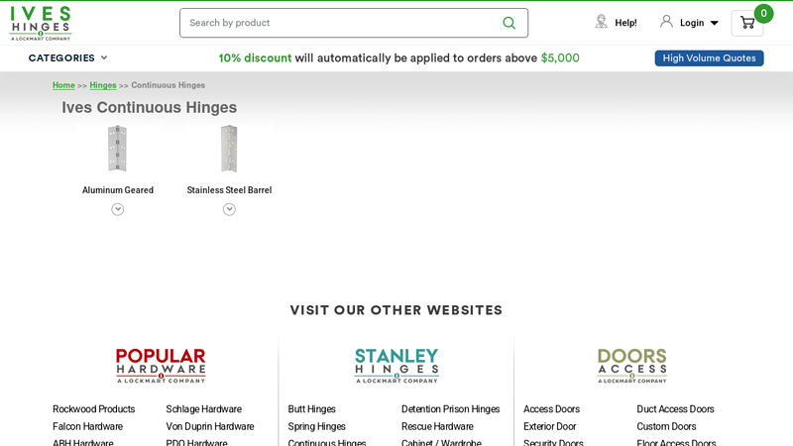Open the shopping cart icon
The width and height of the screenshot is (793, 446).
click(x=746, y=23)
